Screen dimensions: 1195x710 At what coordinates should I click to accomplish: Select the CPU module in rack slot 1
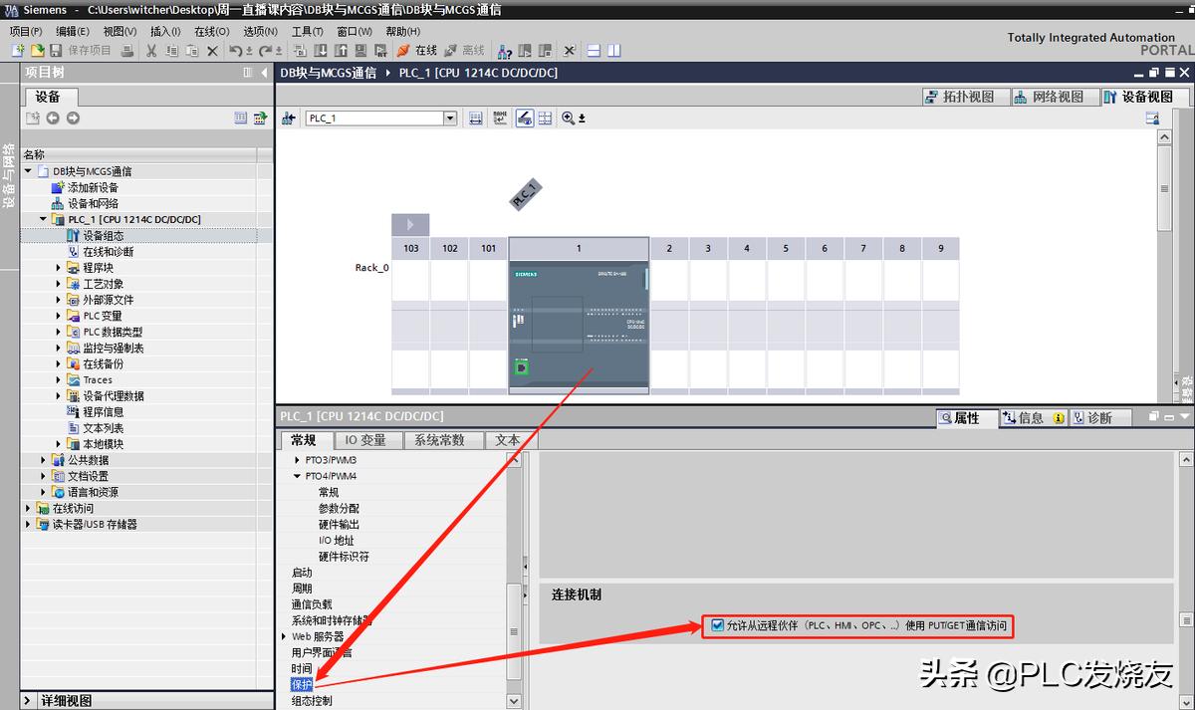pyautogui.click(x=579, y=327)
